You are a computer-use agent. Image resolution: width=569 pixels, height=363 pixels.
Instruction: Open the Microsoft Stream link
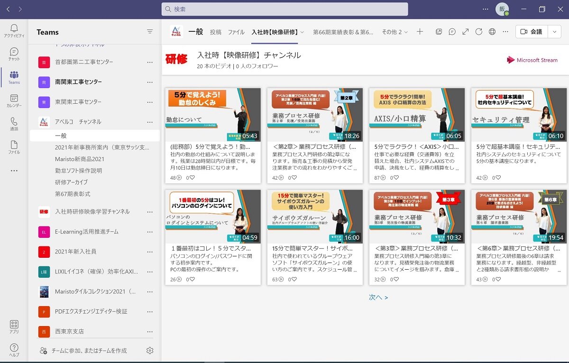(532, 60)
